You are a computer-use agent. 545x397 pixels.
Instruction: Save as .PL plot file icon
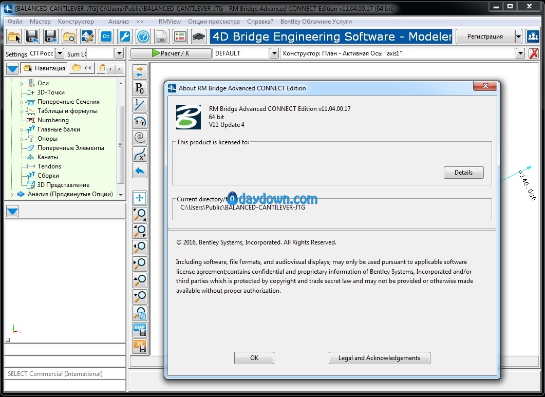140,346
